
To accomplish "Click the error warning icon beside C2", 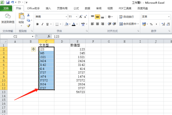I will coord(33,49).
